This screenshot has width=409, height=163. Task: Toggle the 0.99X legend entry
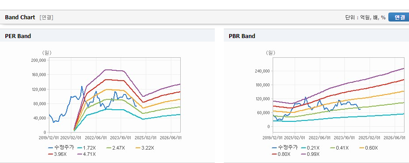[310, 154]
